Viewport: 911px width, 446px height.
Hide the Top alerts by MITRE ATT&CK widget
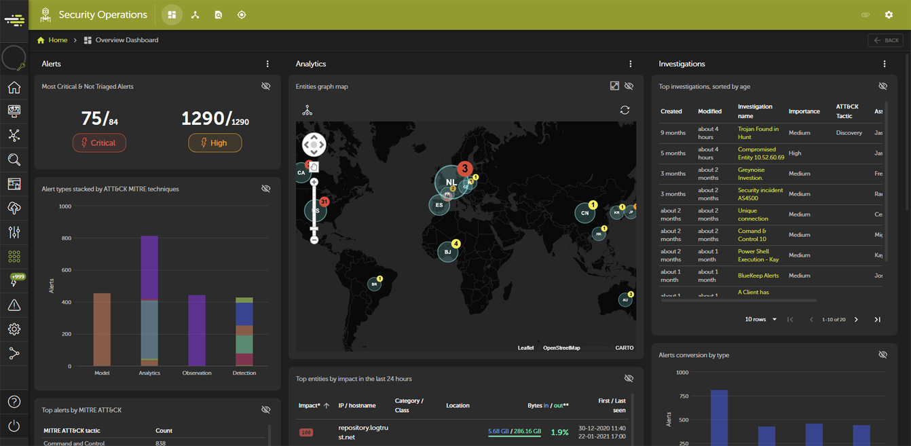point(266,410)
